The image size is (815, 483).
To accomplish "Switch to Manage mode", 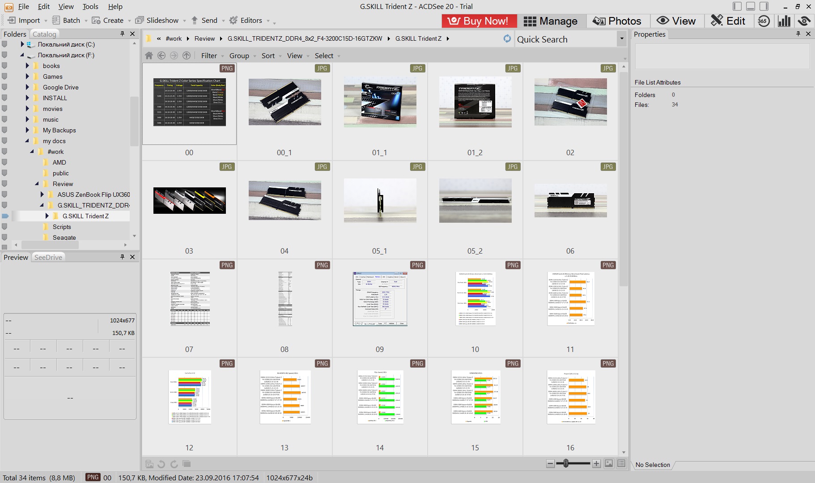I will 551,21.
